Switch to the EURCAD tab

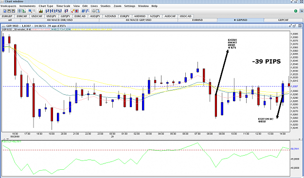[80, 16]
